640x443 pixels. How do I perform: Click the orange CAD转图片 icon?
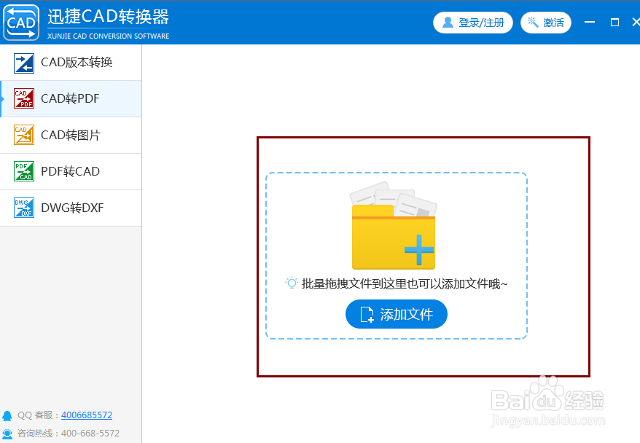tap(23, 135)
